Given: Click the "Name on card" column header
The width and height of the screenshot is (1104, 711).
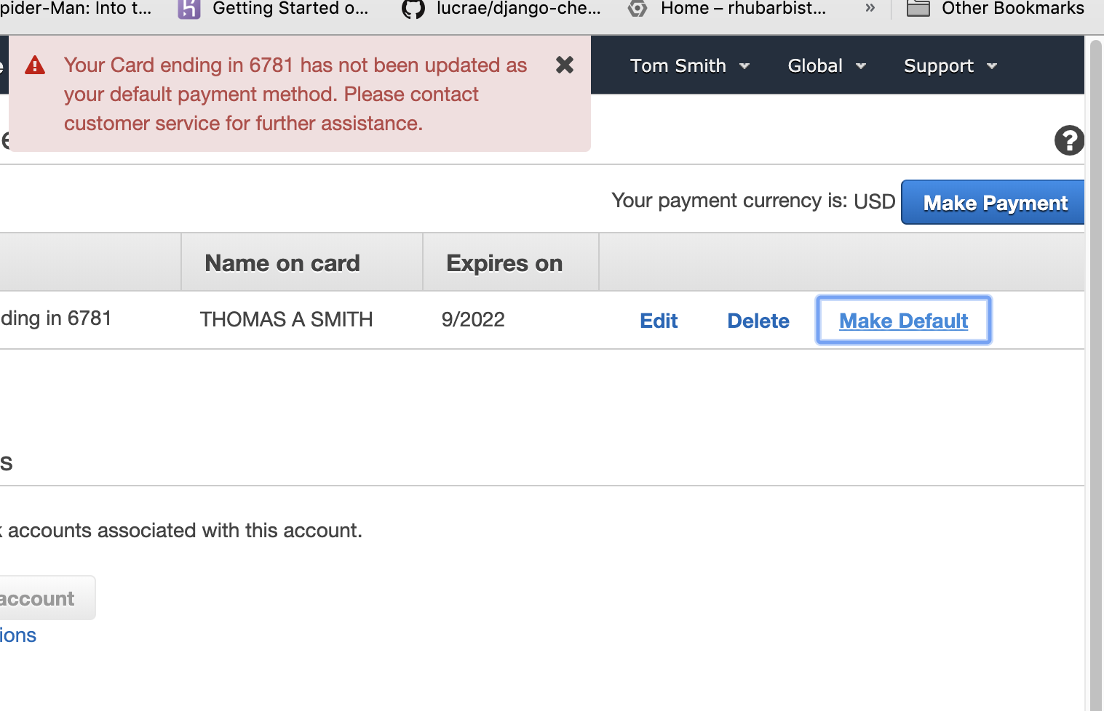Looking at the screenshot, I should coord(282,263).
